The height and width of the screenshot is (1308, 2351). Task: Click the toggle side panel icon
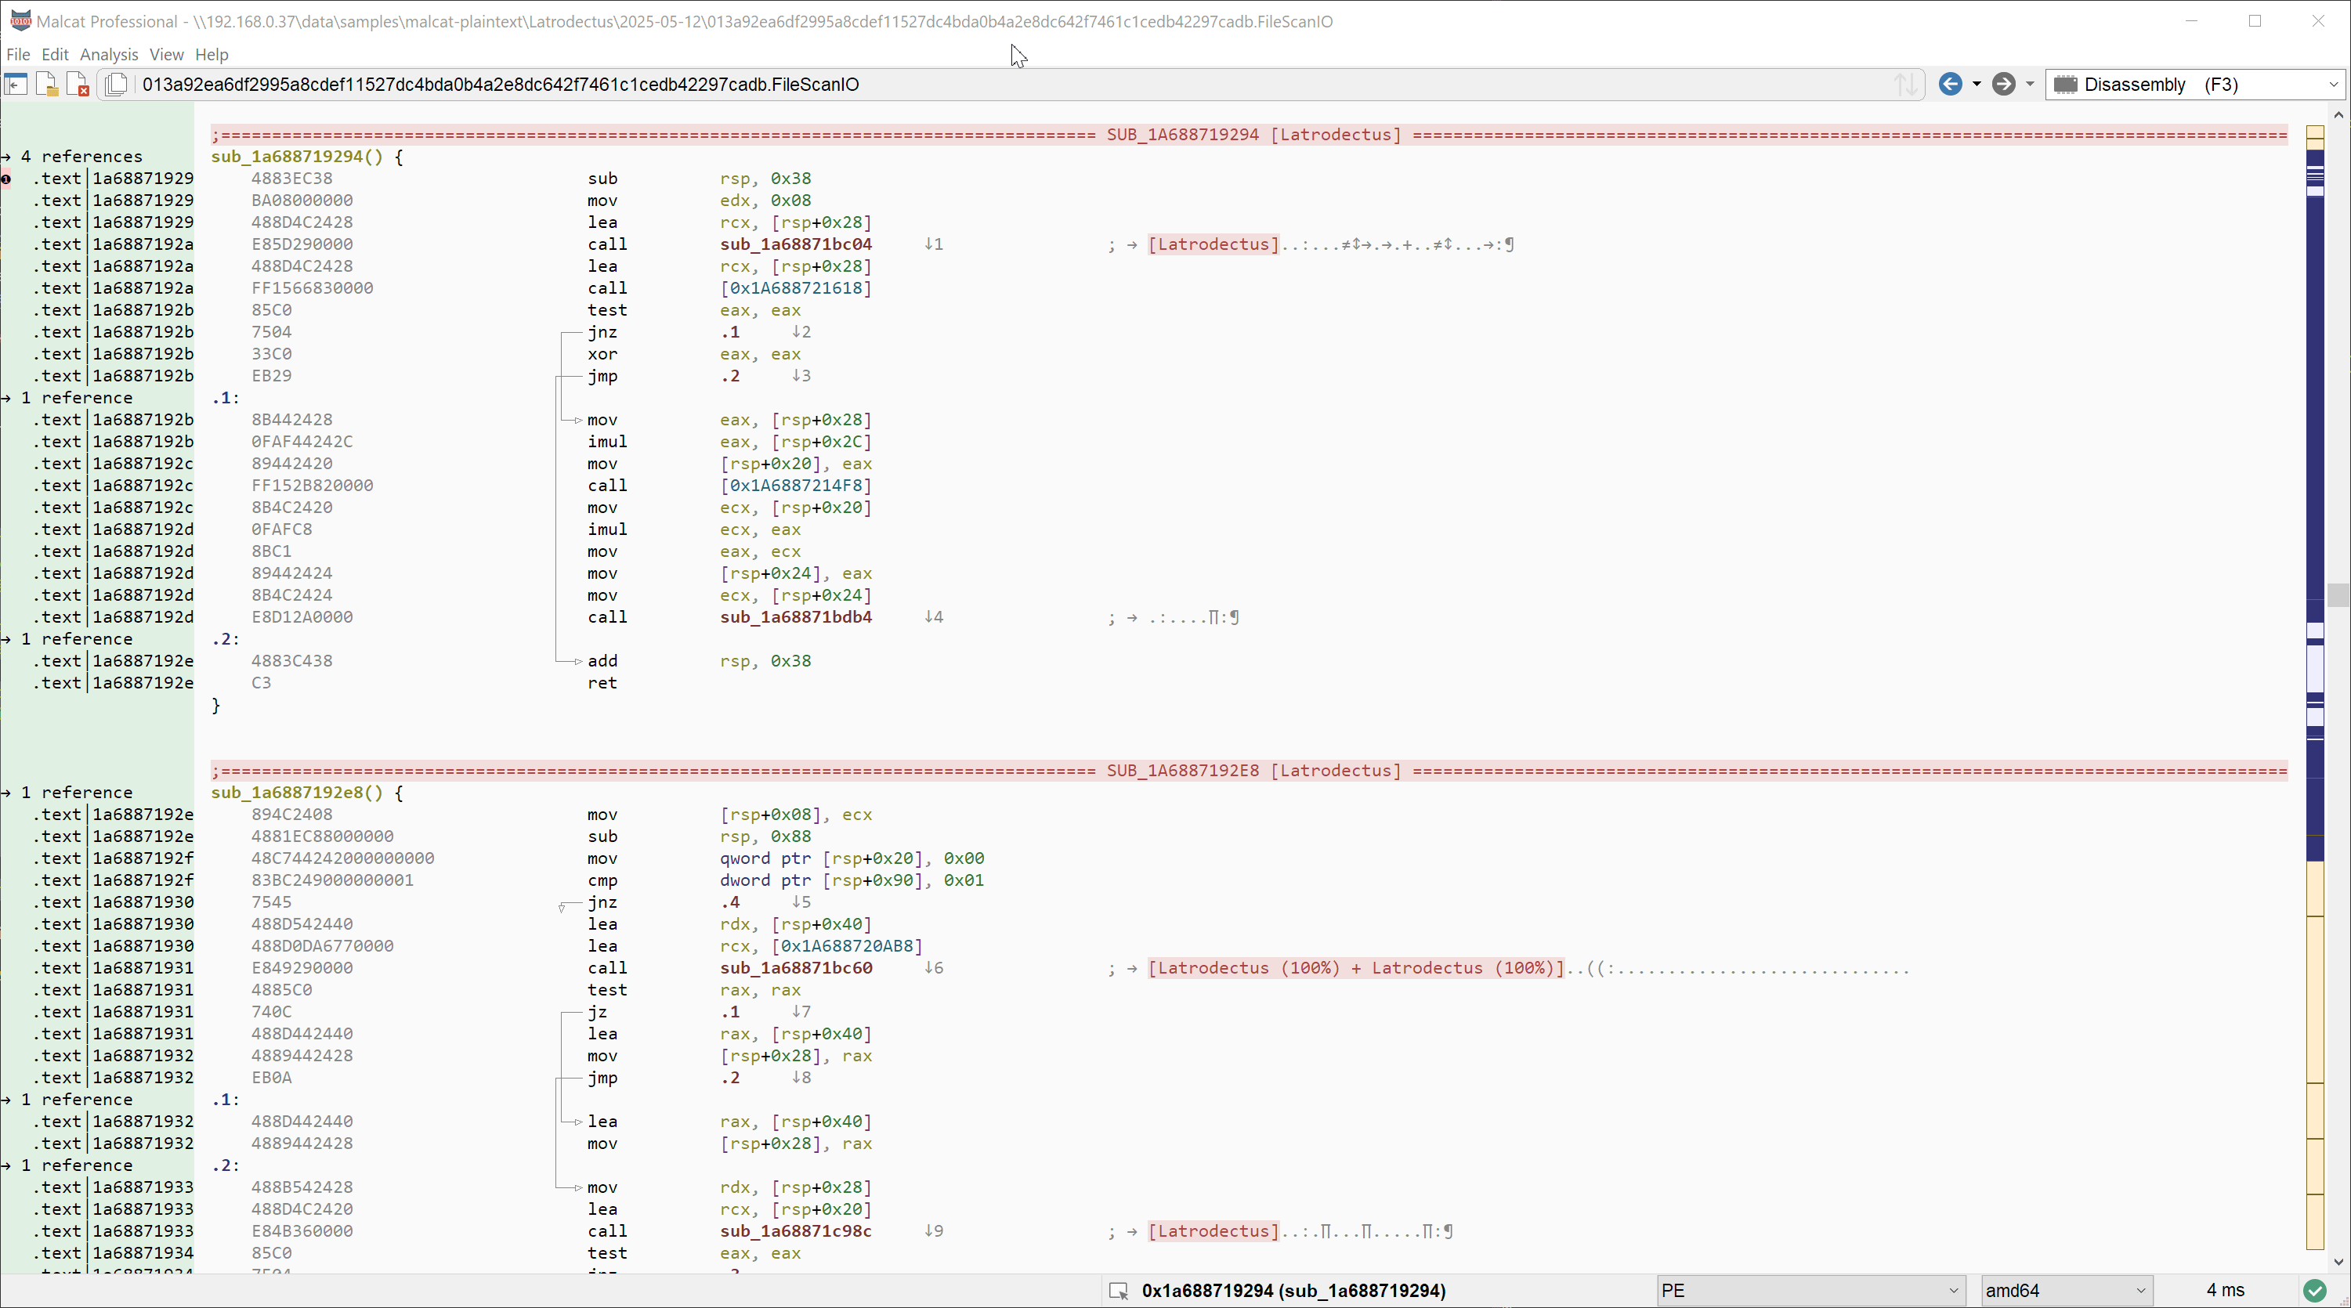click(x=16, y=84)
